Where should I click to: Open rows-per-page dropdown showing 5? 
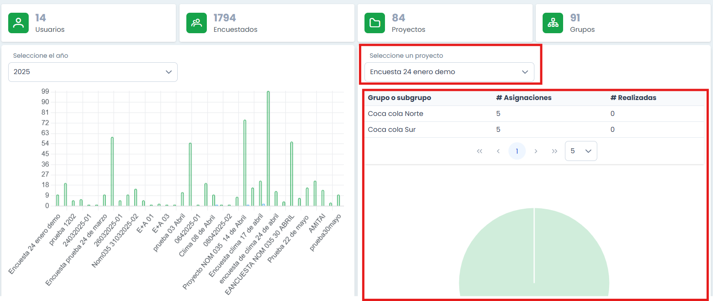point(581,151)
